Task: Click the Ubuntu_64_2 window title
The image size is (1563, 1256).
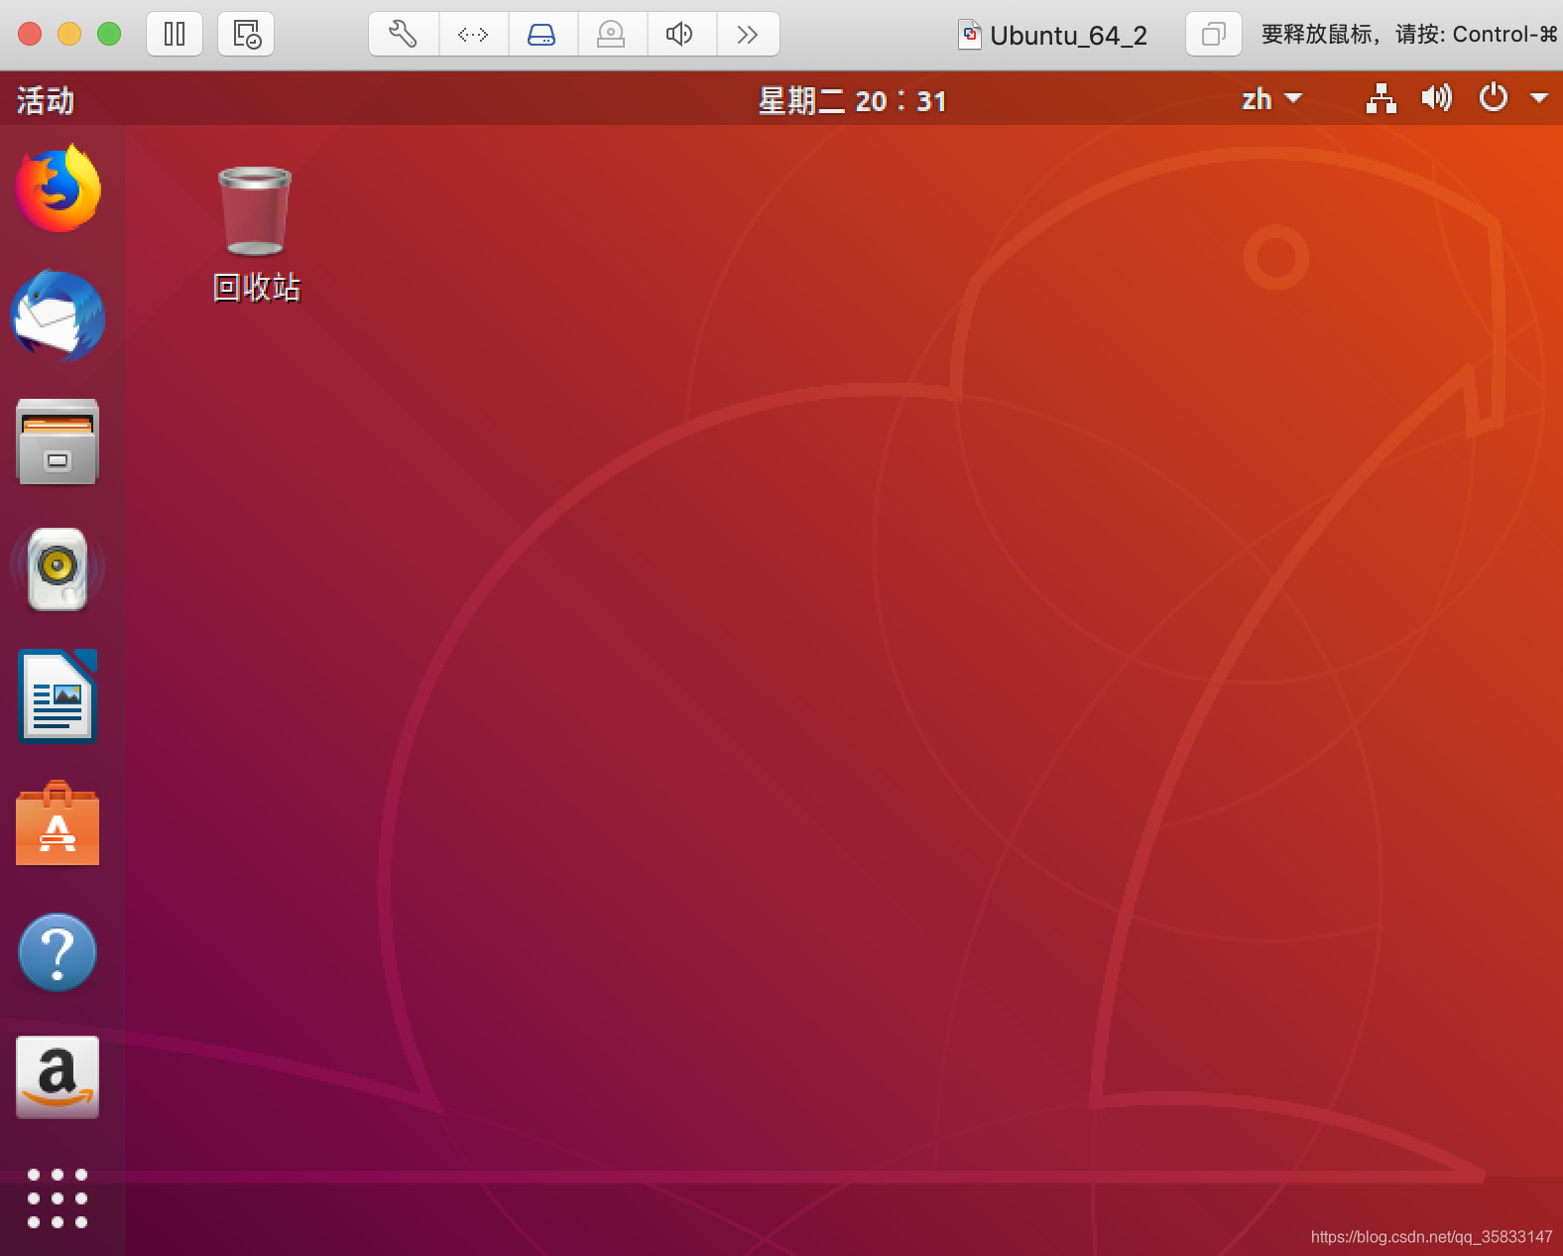Action: click(x=1068, y=36)
